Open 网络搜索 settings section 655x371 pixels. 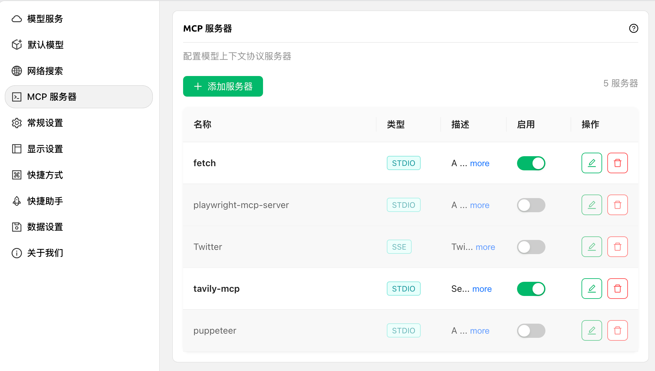coord(79,71)
